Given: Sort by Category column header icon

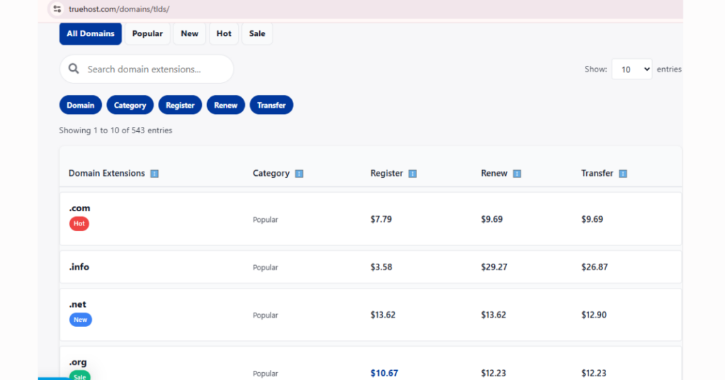Looking at the screenshot, I should [x=299, y=174].
